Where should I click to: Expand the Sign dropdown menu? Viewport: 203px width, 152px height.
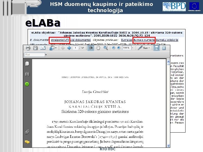coord(149,48)
